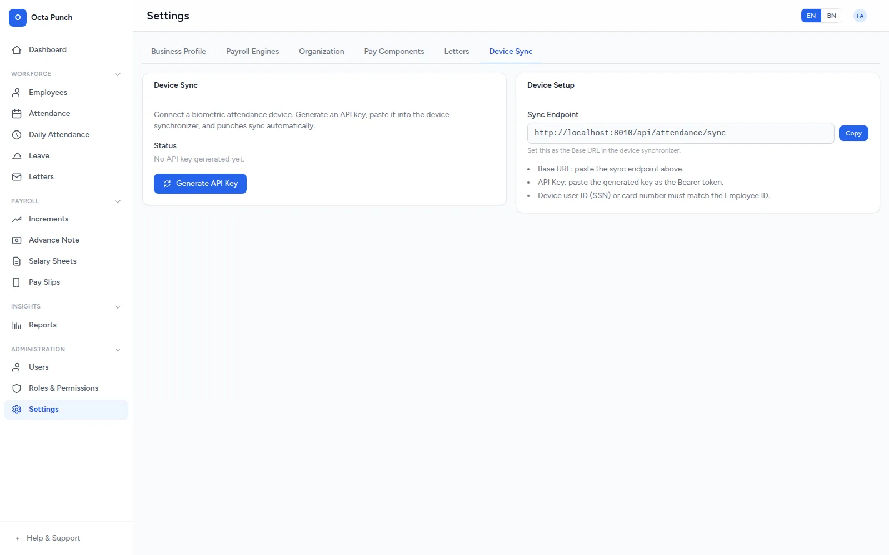Switch language to BN

click(x=831, y=16)
